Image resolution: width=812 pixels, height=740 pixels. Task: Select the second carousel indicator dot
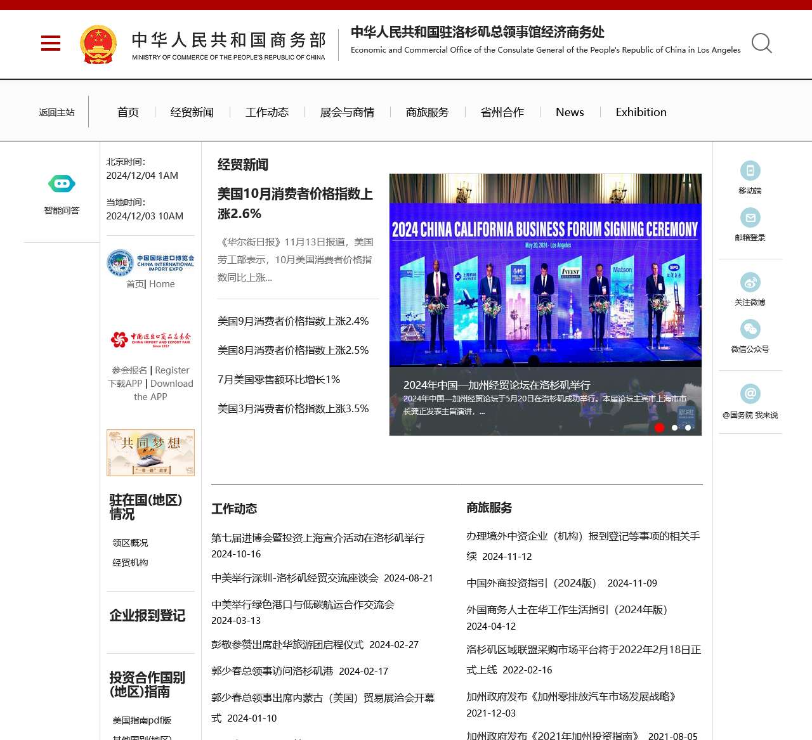tap(674, 427)
